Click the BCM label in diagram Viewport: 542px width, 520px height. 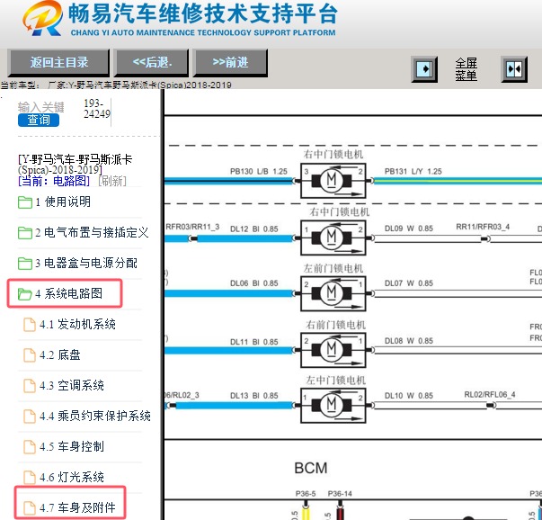[311, 468]
